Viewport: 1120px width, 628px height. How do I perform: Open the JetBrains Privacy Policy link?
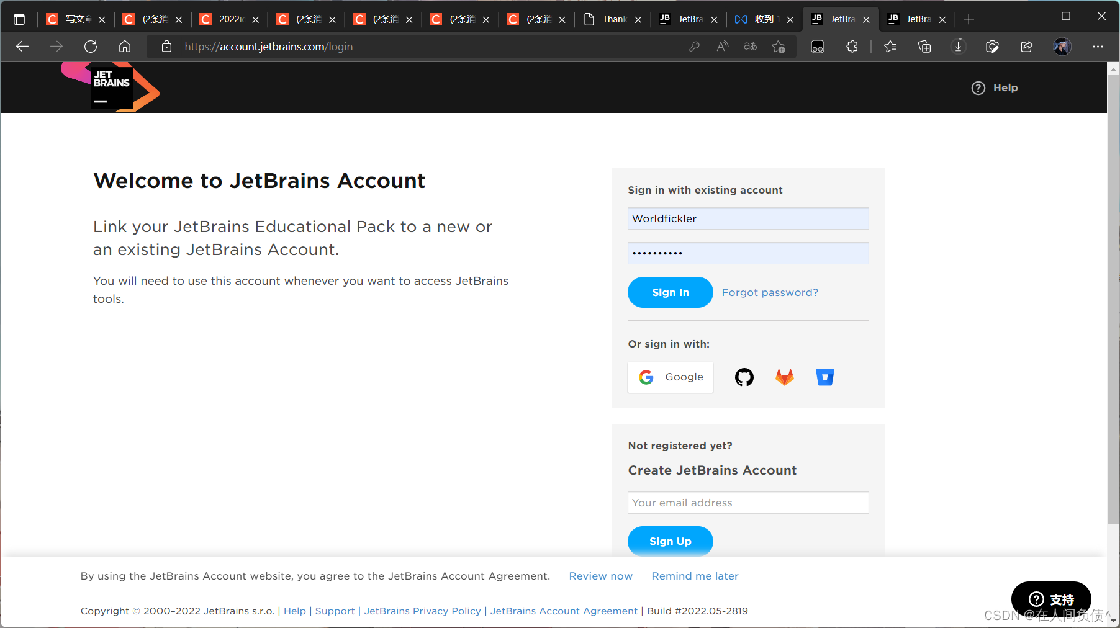point(422,611)
